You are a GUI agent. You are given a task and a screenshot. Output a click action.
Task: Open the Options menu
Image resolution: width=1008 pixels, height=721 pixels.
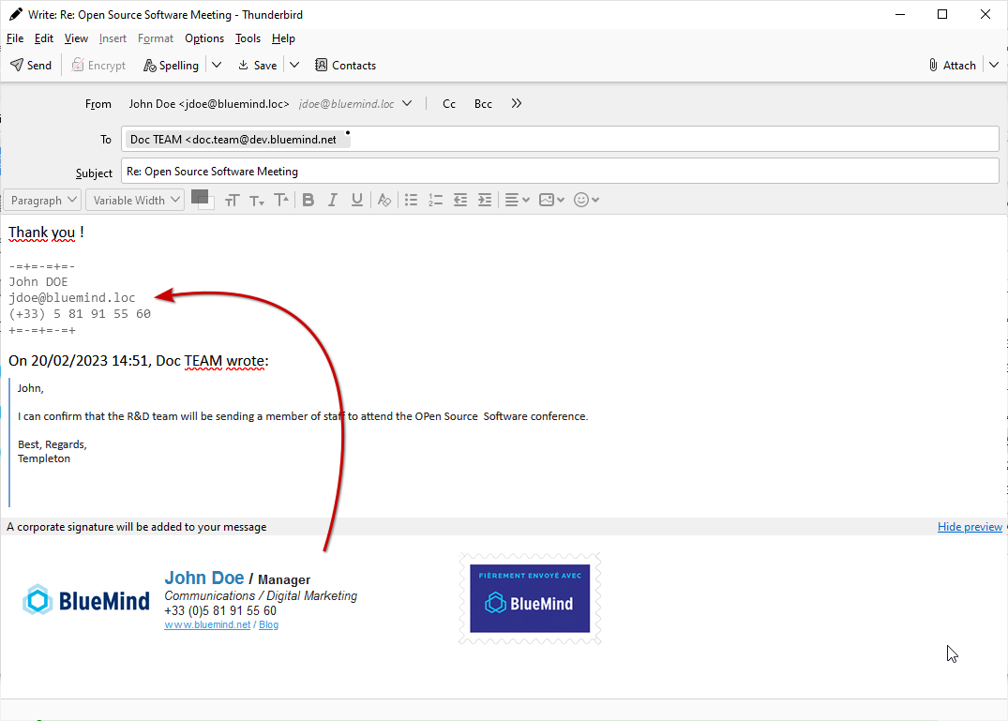coord(203,38)
